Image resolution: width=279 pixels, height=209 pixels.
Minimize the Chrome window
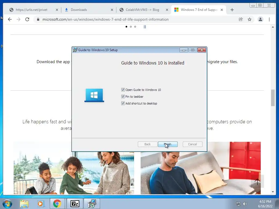pyautogui.click(x=253, y=5)
